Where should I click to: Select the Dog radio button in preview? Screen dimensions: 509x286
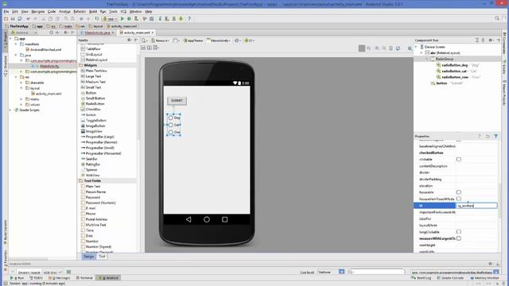(x=171, y=118)
